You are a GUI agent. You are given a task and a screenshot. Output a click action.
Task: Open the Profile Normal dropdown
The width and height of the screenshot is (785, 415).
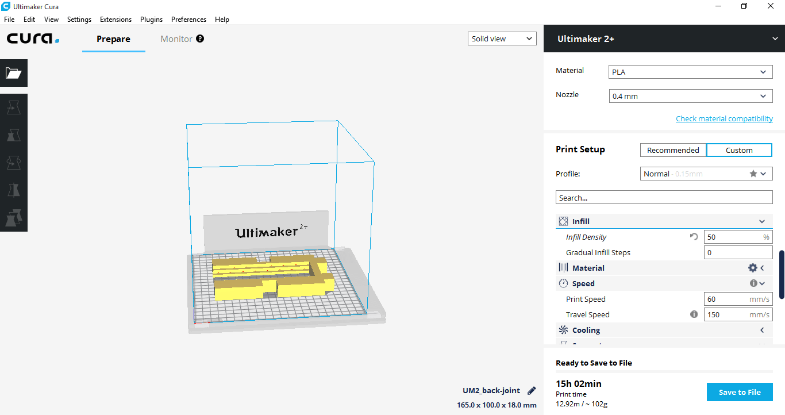(706, 174)
